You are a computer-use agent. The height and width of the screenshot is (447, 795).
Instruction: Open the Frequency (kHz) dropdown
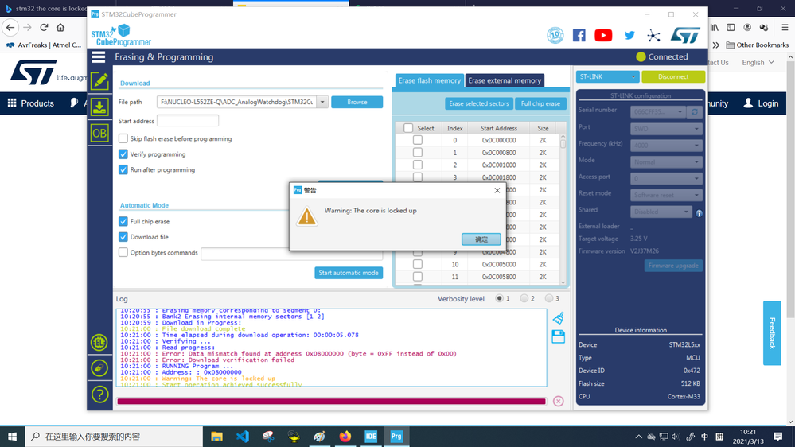tap(666, 146)
